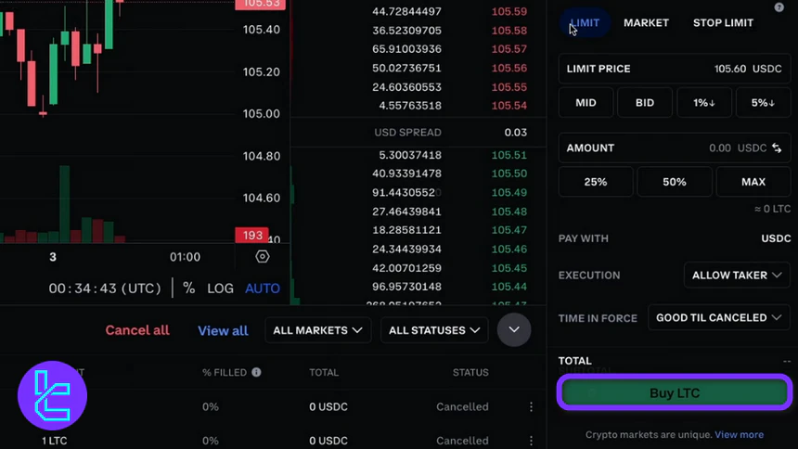Select bid price 105.45
798x449 pixels.
[x=508, y=268]
